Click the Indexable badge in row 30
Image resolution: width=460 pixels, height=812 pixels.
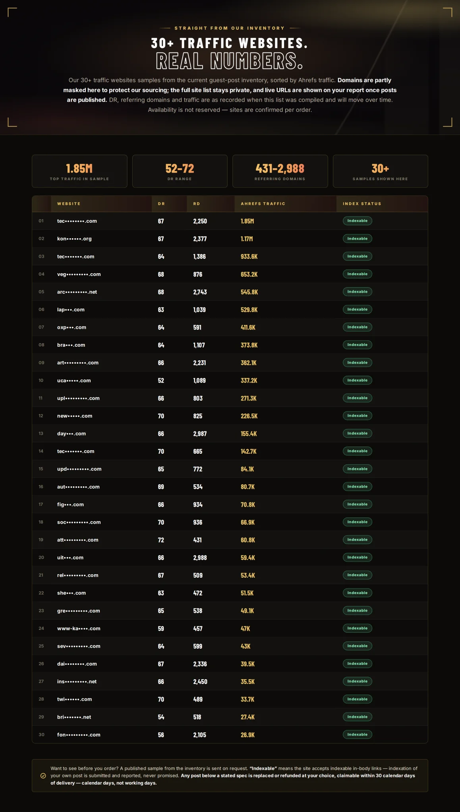pos(358,734)
